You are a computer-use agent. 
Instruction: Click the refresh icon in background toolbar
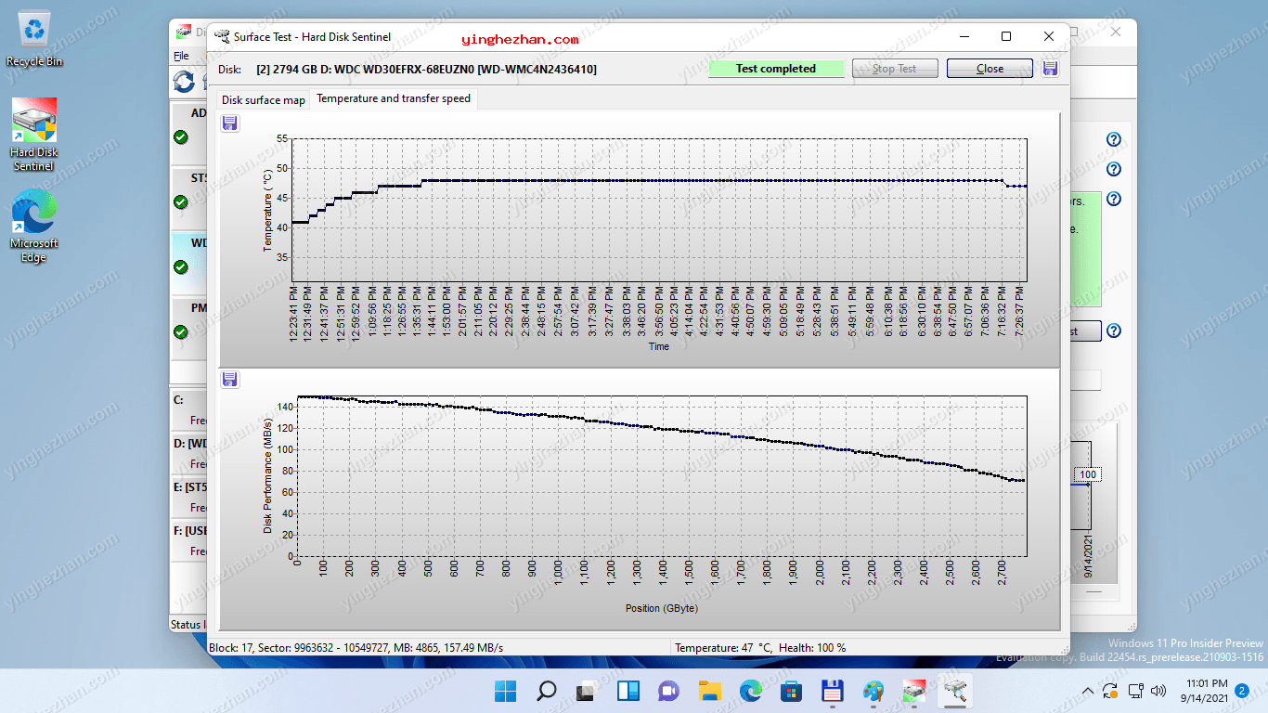click(x=184, y=82)
